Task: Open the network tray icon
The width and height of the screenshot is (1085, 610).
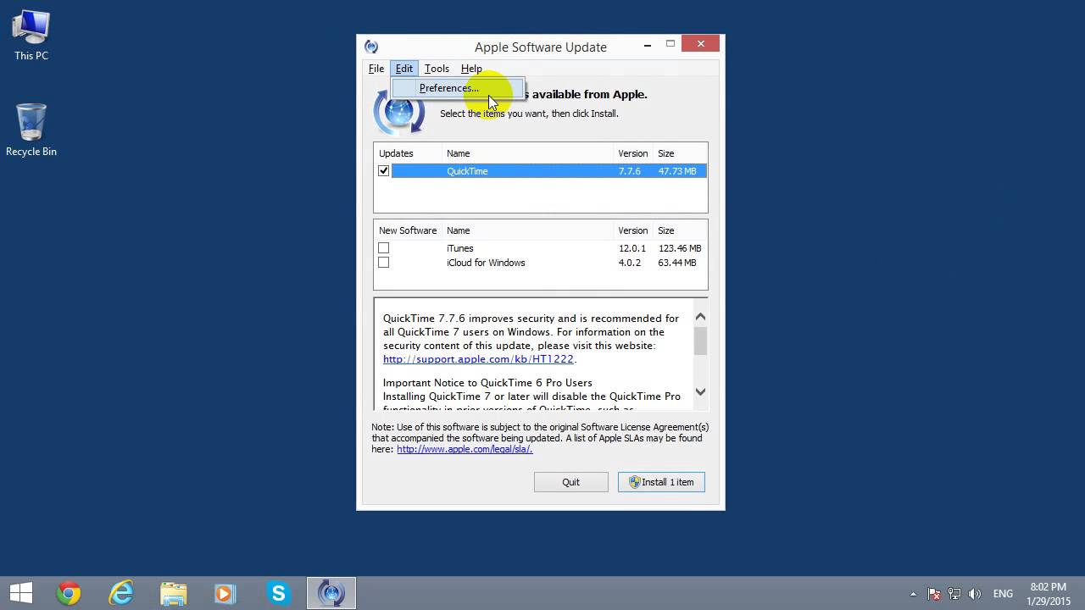Action: click(x=954, y=594)
